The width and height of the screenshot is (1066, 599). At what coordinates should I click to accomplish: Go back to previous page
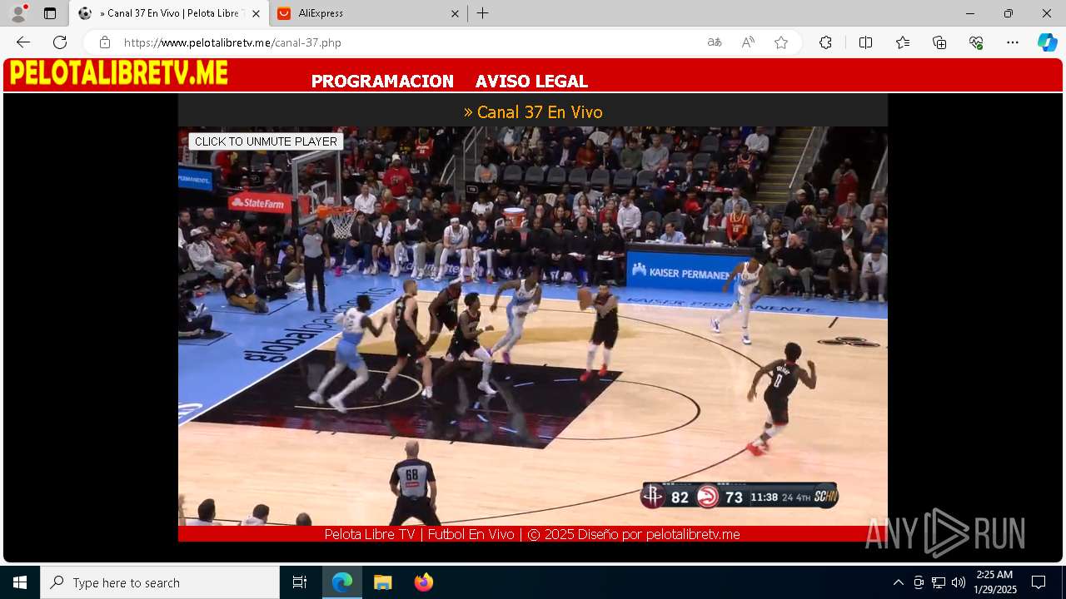(x=23, y=42)
